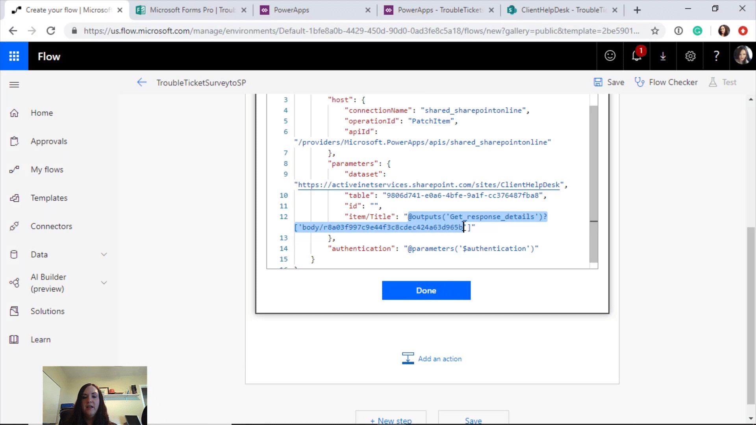Screen dimensions: 756x425
Task: Switch to the PowerApps browser tab
Action: tap(315, 10)
